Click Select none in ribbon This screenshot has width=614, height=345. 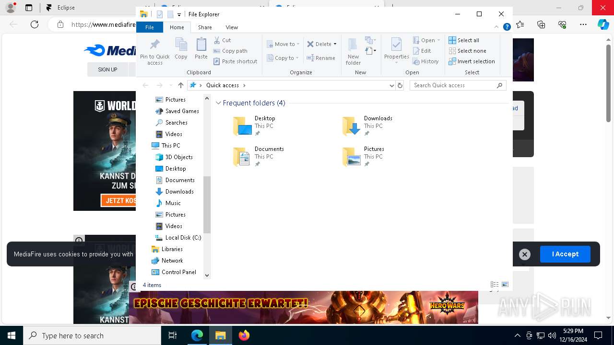click(467, 51)
